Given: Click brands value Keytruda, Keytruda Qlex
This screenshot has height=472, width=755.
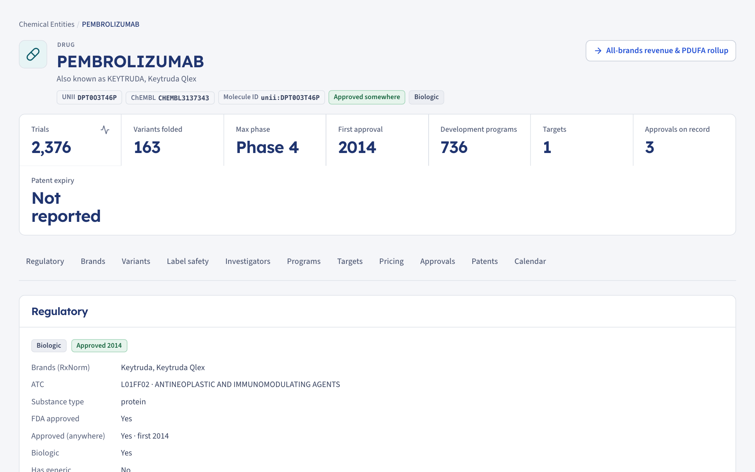Looking at the screenshot, I should (x=163, y=367).
